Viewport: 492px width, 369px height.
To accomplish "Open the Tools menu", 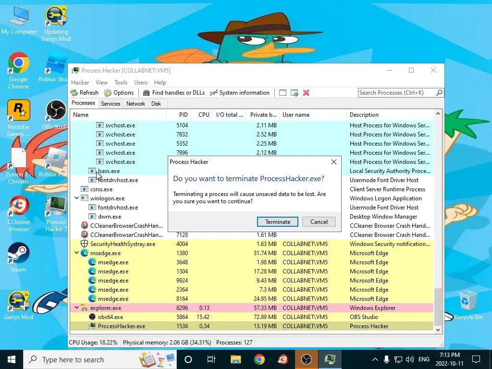I will 121,83.
